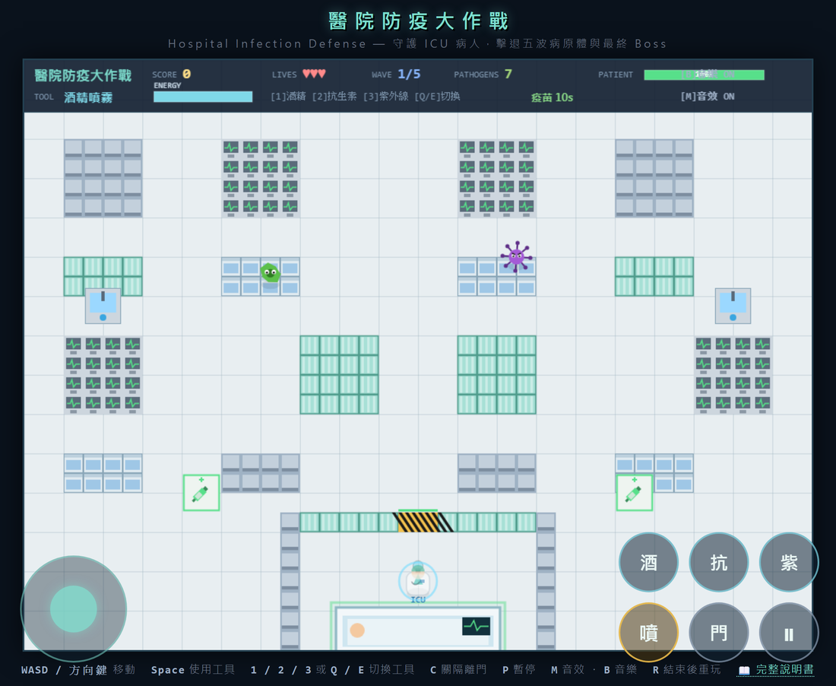
Task: Tap the 門 isolation door button
Action: click(x=719, y=633)
